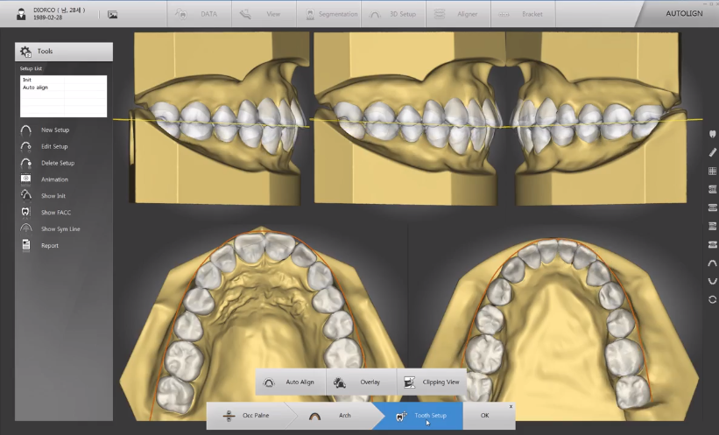Play the setup Animation
Viewport: 719px width, 435px height.
pos(54,179)
